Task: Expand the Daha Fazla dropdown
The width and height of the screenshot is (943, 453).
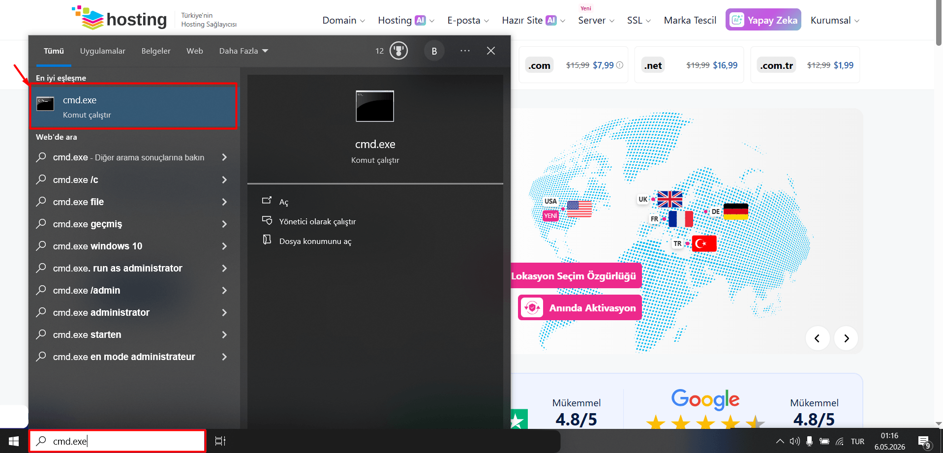Action: [x=243, y=51]
